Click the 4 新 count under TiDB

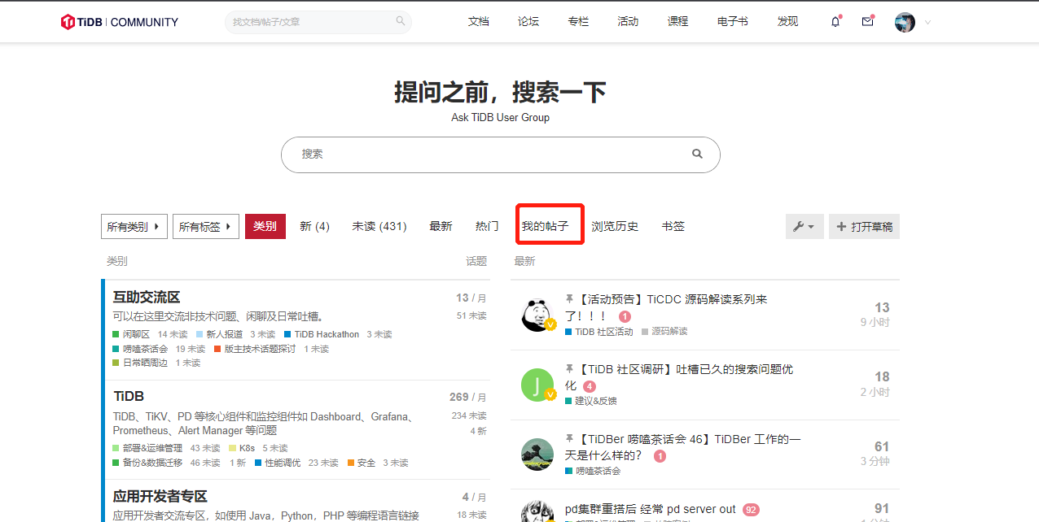click(478, 431)
